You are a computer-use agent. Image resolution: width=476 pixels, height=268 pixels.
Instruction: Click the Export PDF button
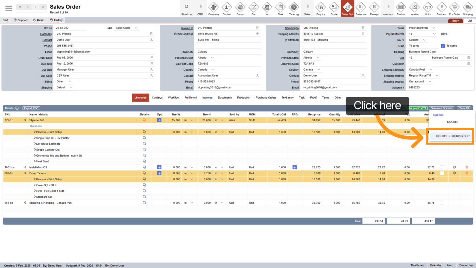click(x=31, y=108)
